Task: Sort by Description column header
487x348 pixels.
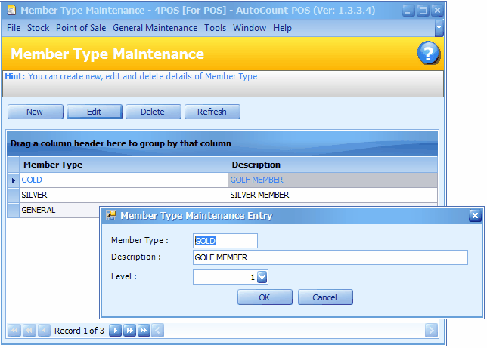Action: (333, 165)
